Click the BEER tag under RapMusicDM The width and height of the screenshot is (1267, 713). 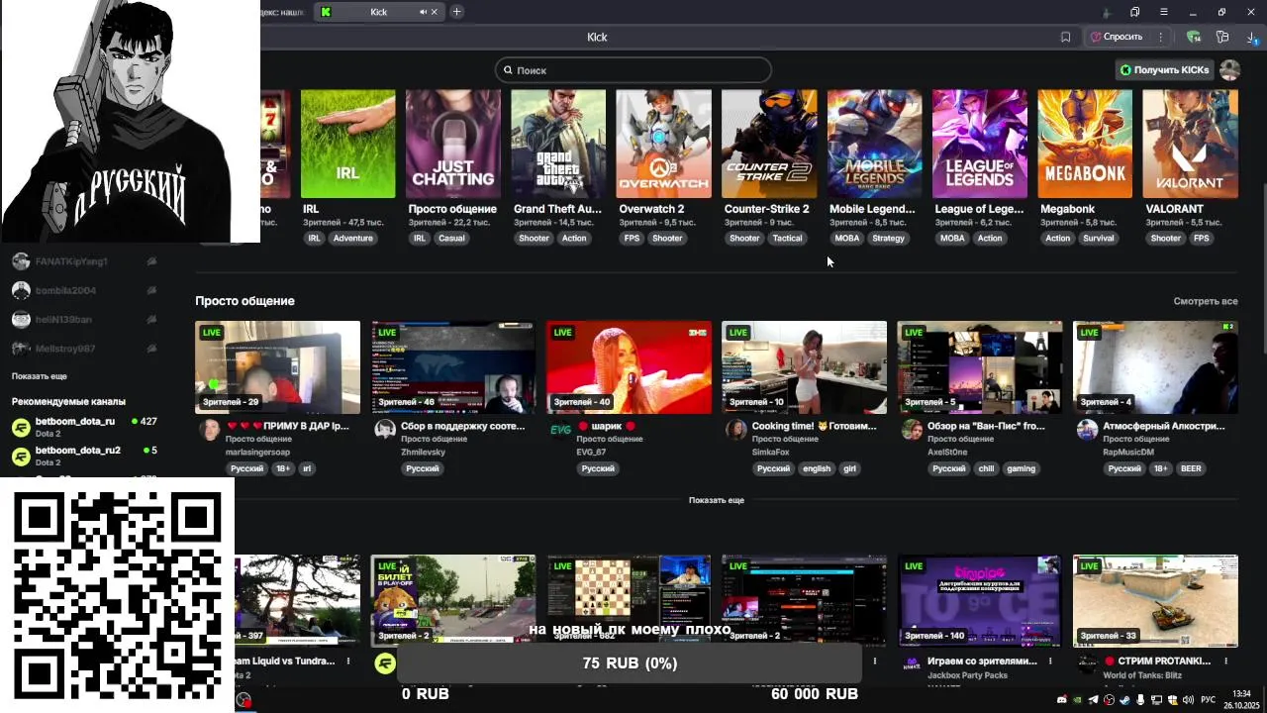click(1191, 468)
